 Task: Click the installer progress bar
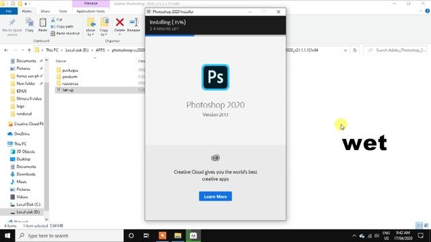pyautogui.click(x=215, y=35)
